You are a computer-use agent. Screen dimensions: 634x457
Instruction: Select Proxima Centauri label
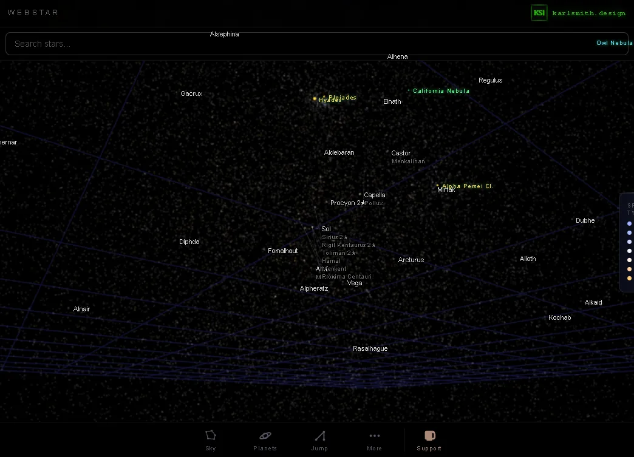[x=347, y=277]
